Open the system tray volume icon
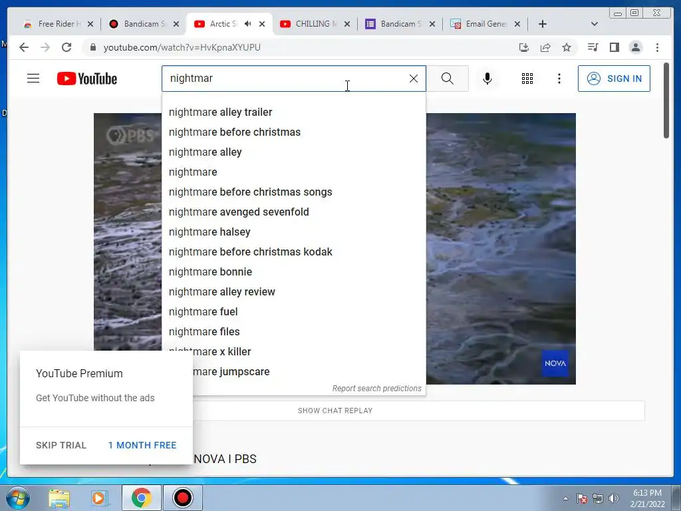Screen dimensions: 681x511 [614, 498]
